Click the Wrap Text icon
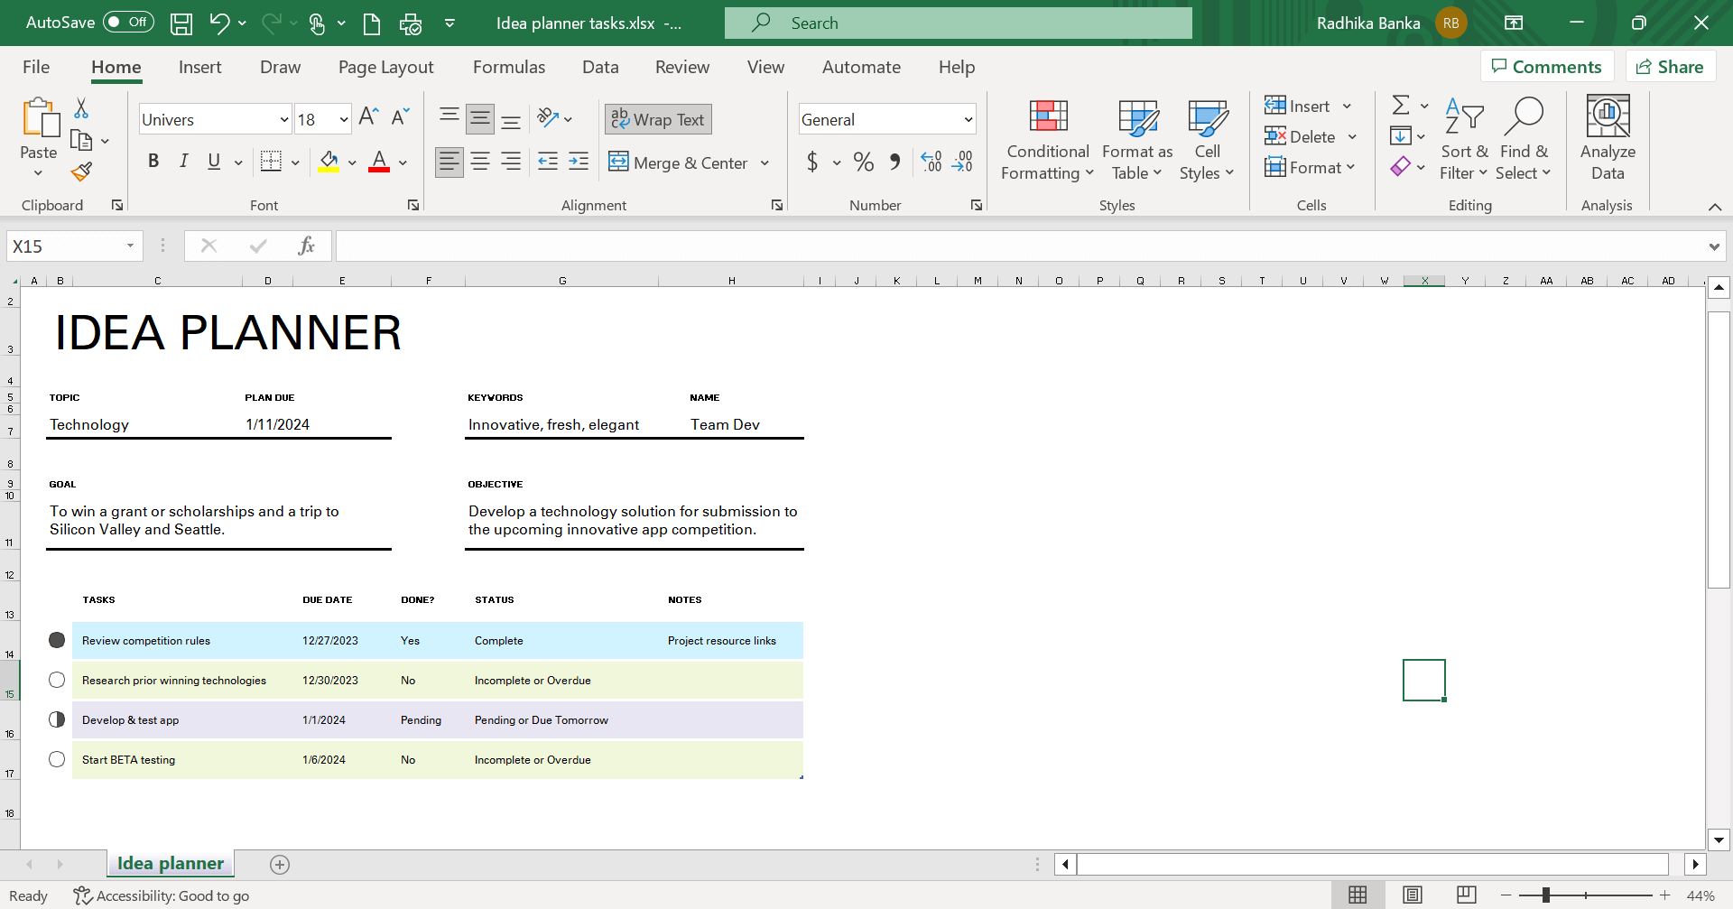This screenshot has height=909, width=1733. pos(657,118)
